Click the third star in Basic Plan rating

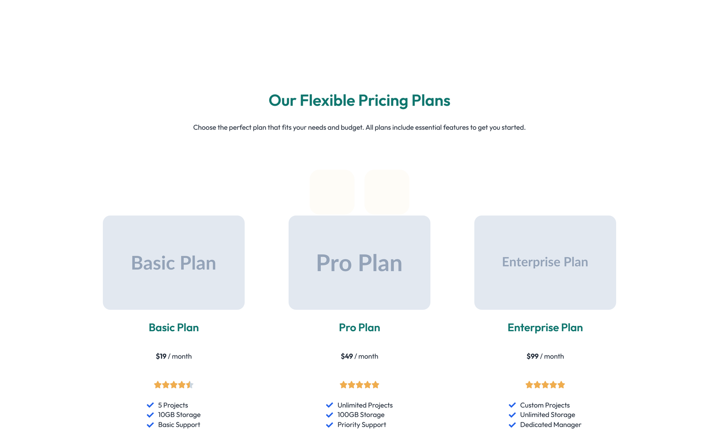pos(173,385)
